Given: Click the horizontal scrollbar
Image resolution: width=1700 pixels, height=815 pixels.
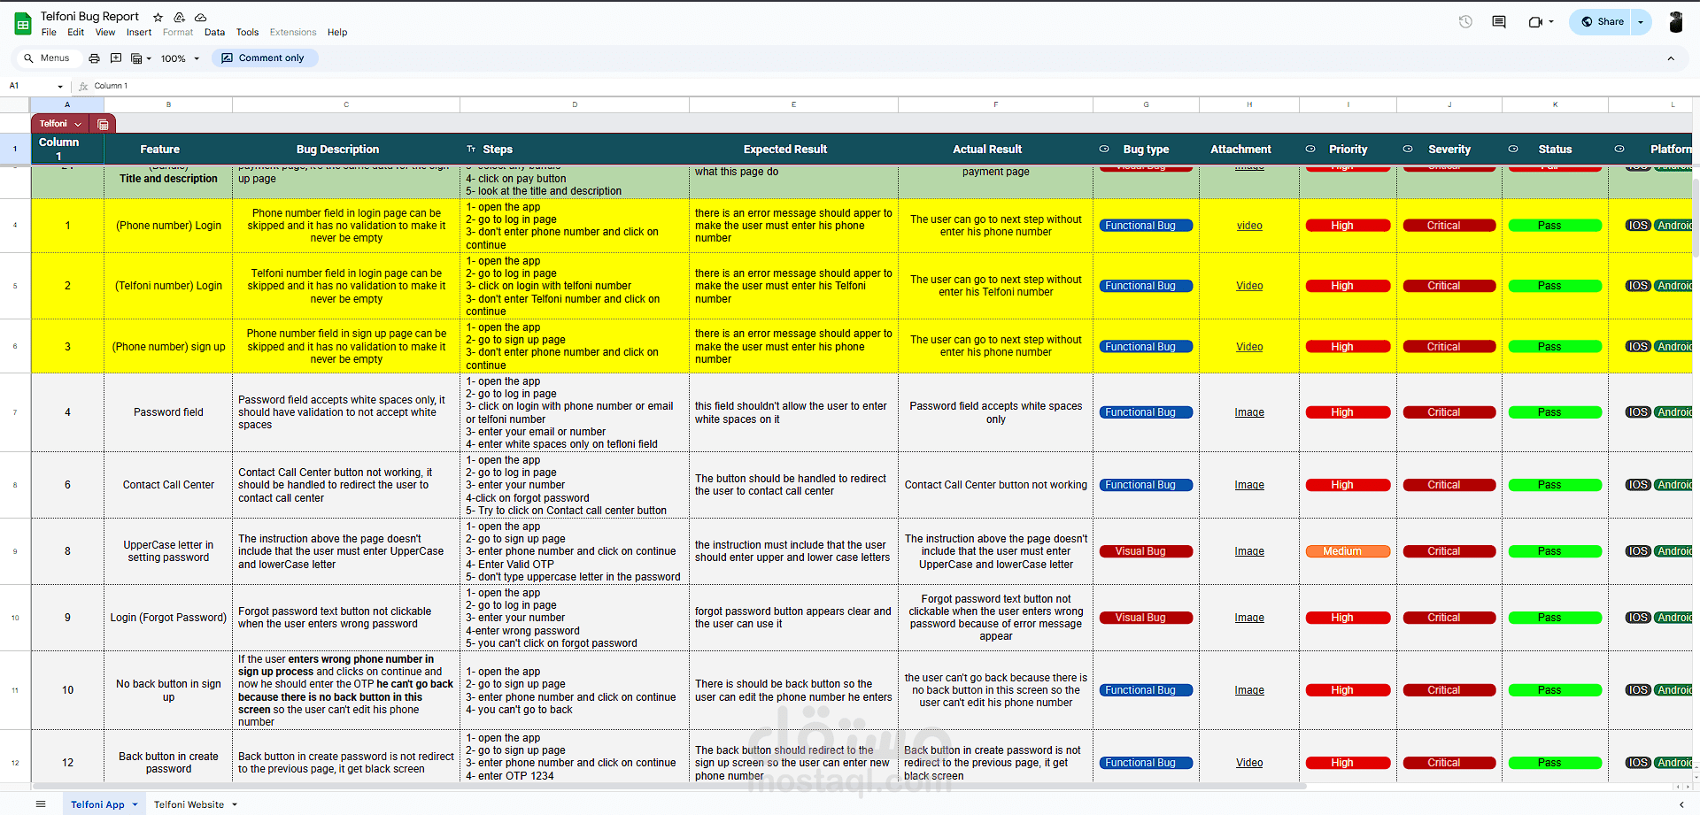Looking at the screenshot, I should tap(668, 786).
